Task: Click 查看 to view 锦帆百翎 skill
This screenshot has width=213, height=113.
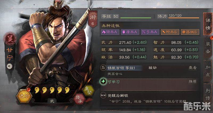Action: point(192,68)
